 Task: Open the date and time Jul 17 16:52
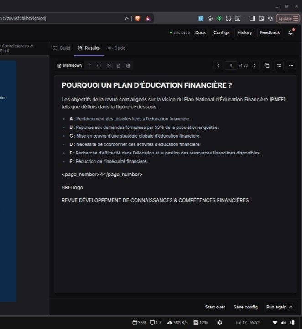(247, 323)
